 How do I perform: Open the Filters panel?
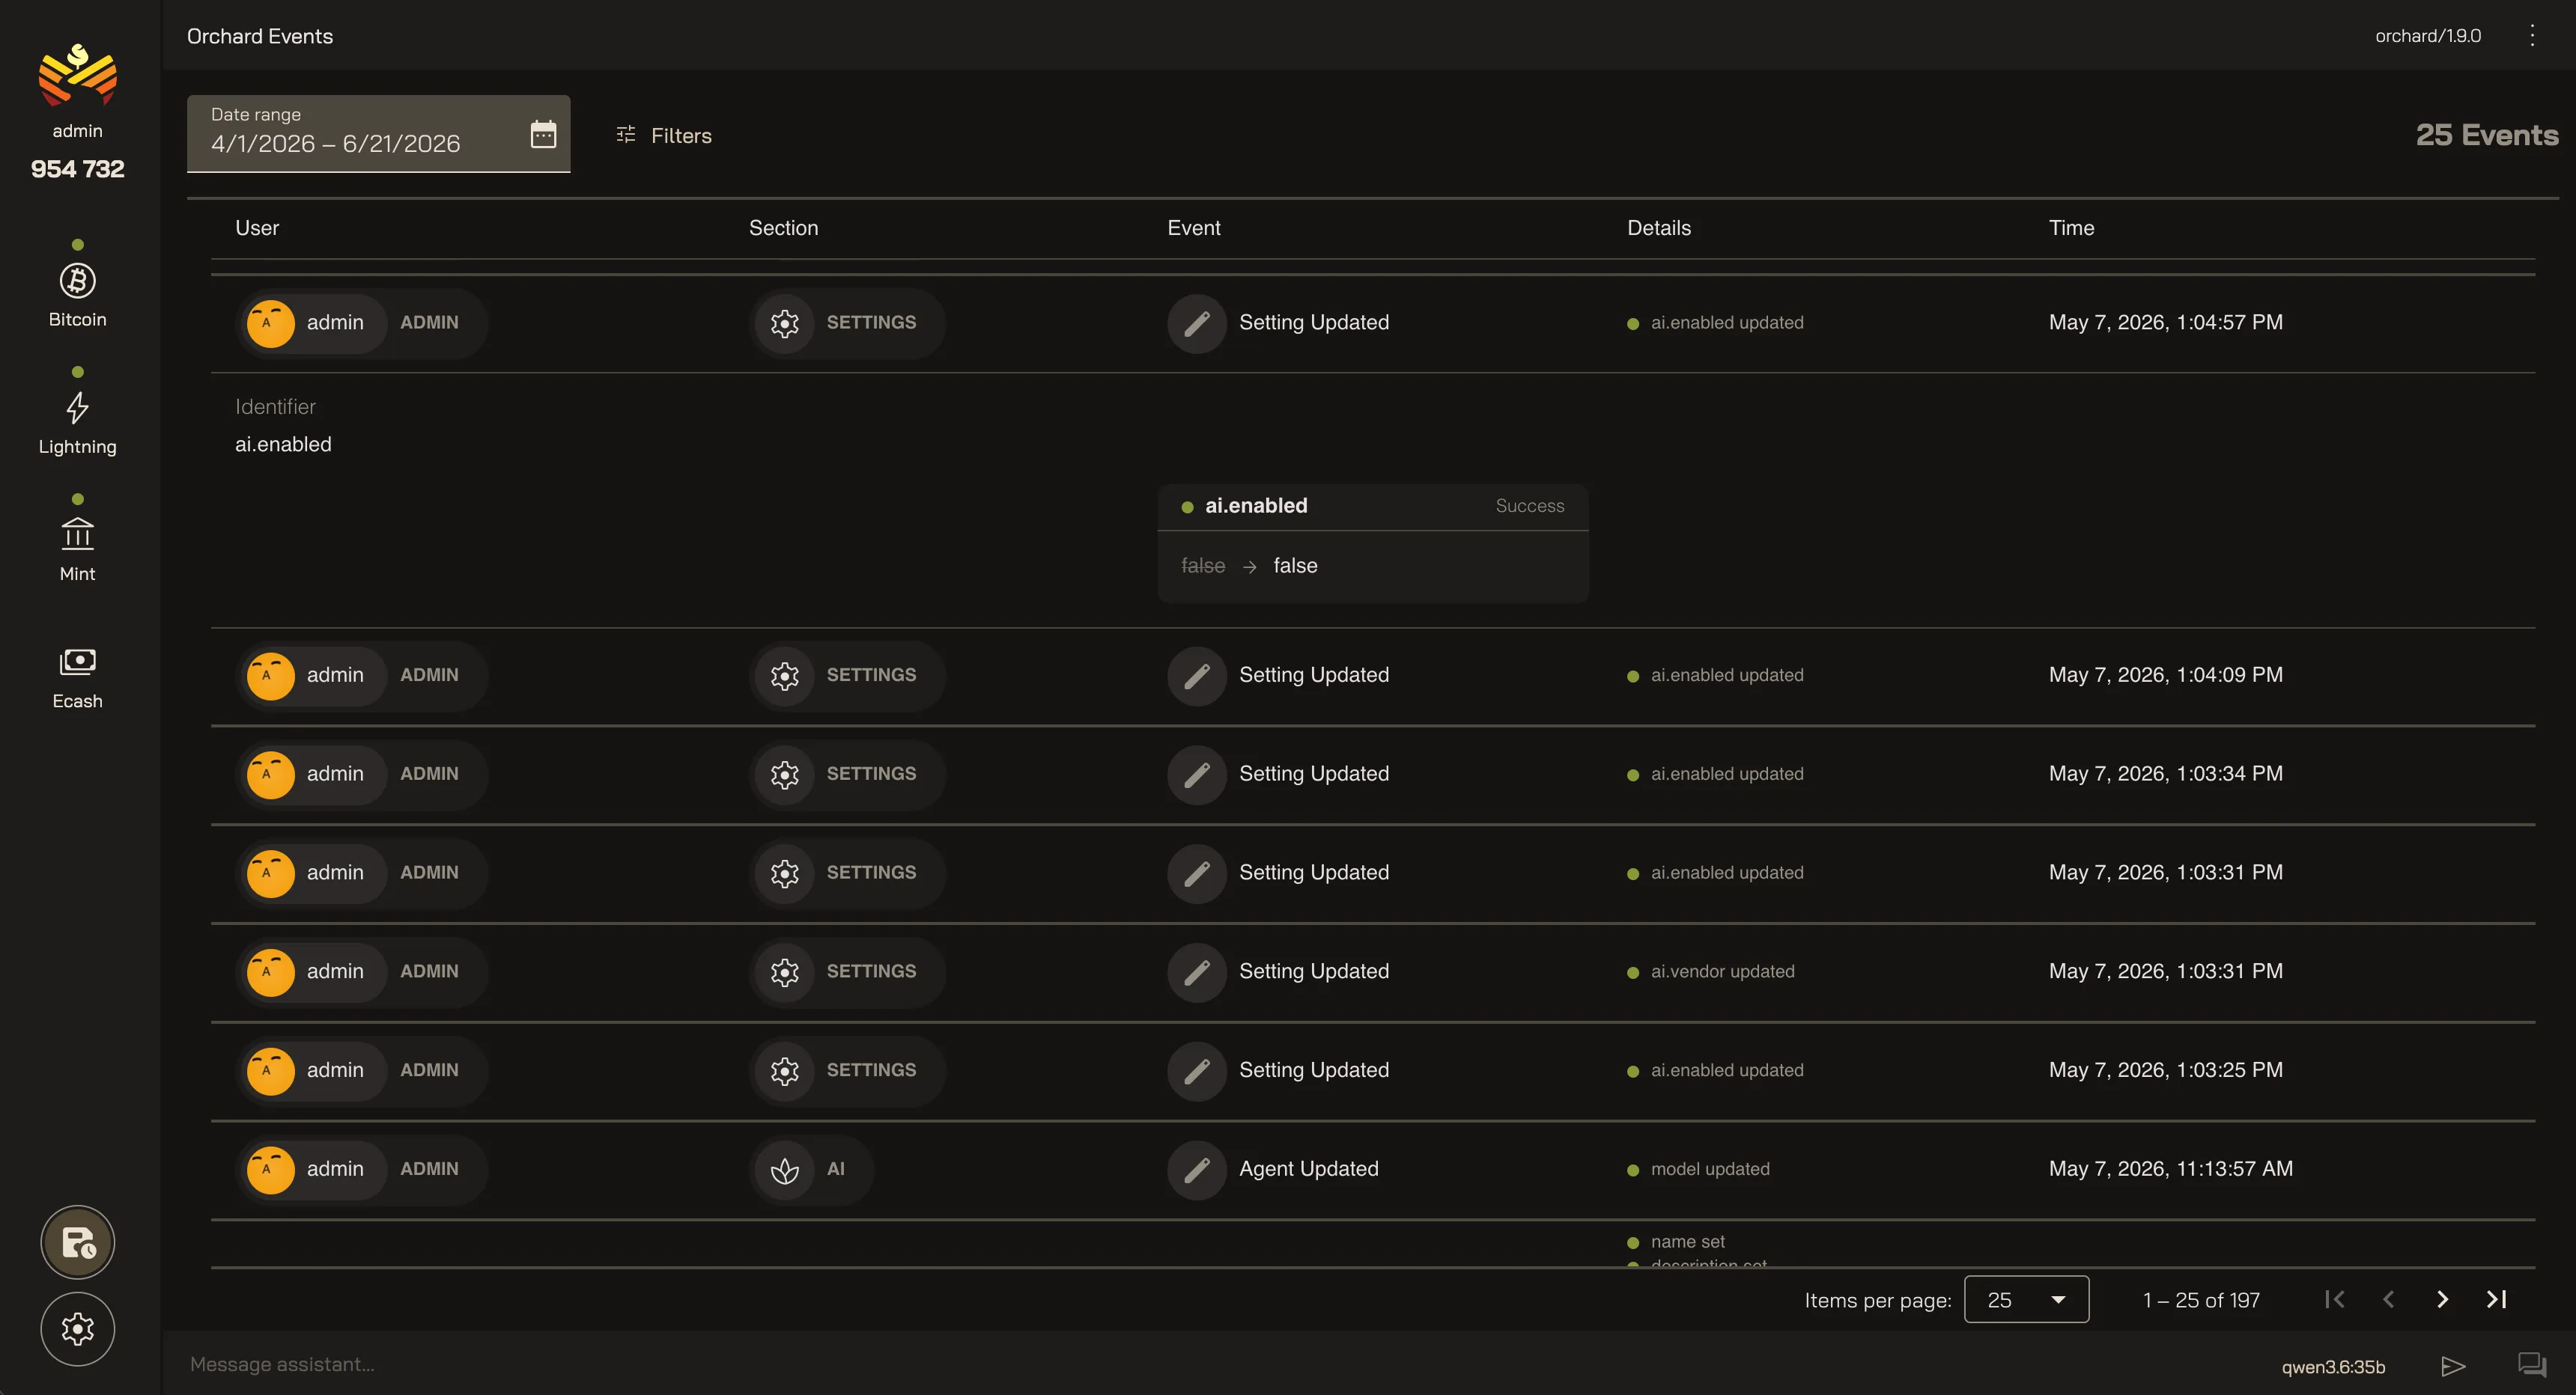click(664, 135)
